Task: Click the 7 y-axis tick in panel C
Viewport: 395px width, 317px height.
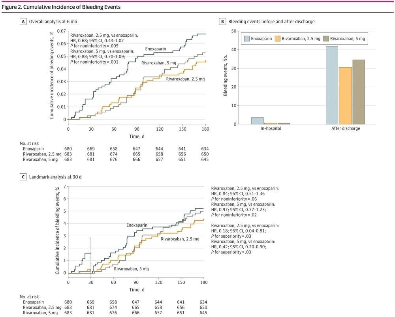Action: click(65, 187)
